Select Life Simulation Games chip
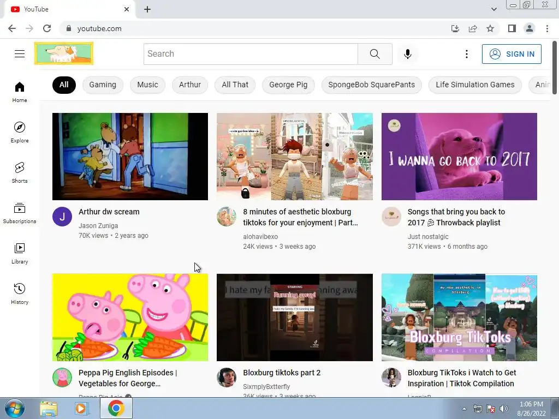This screenshot has height=419, width=559. (475, 85)
